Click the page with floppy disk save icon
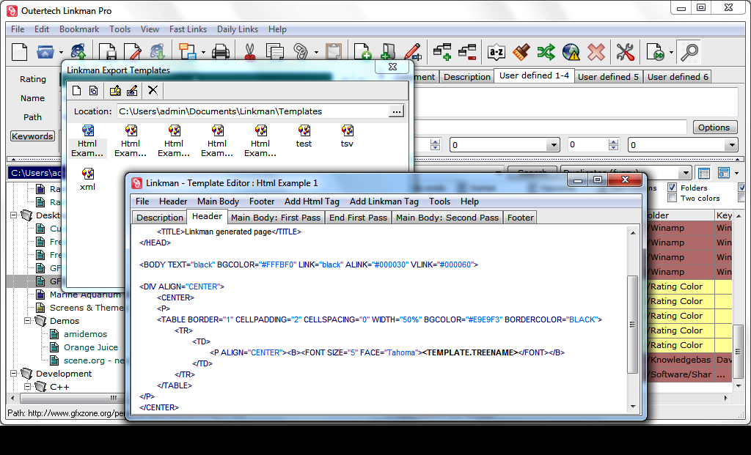The image size is (751, 455). pos(107,52)
